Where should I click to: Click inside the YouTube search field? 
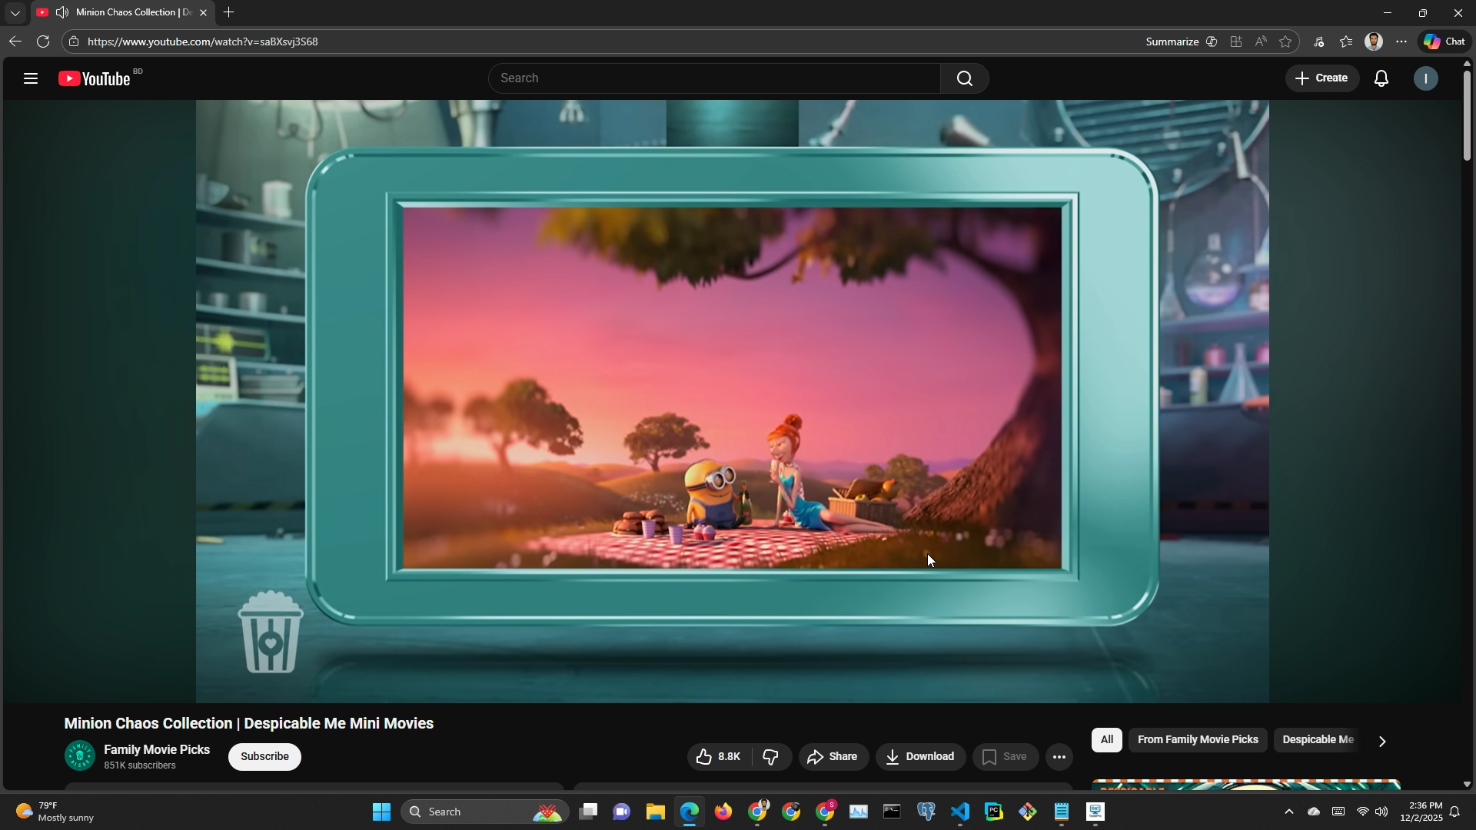tap(715, 78)
